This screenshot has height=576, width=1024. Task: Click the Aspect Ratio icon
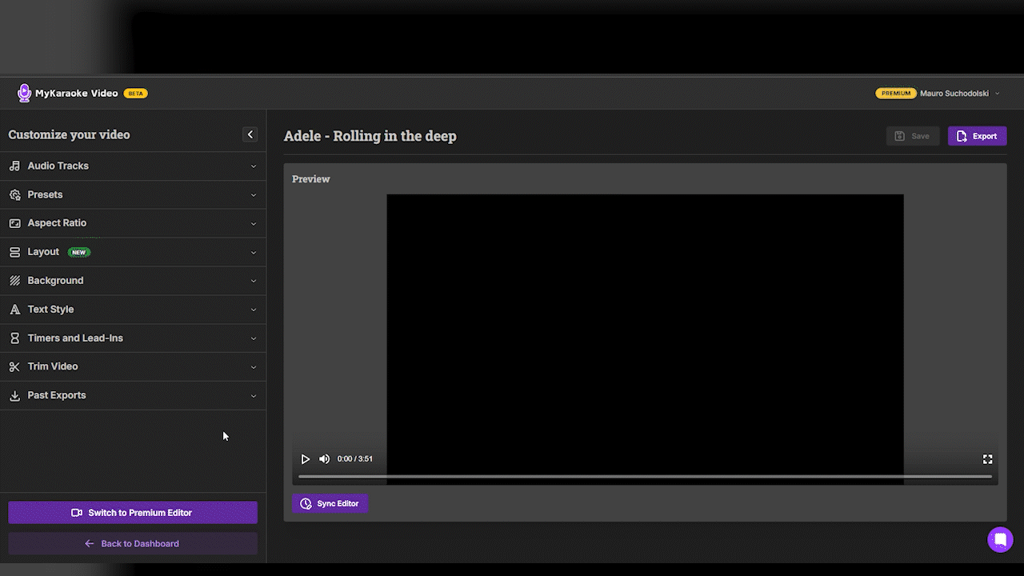coord(14,223)
